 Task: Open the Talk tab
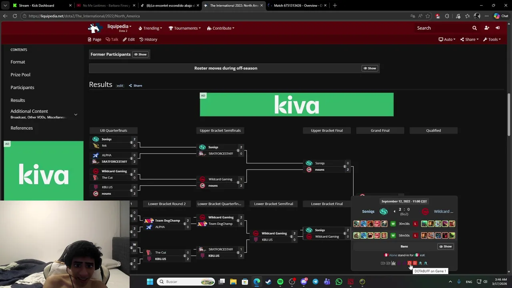(x=112, y=39)
